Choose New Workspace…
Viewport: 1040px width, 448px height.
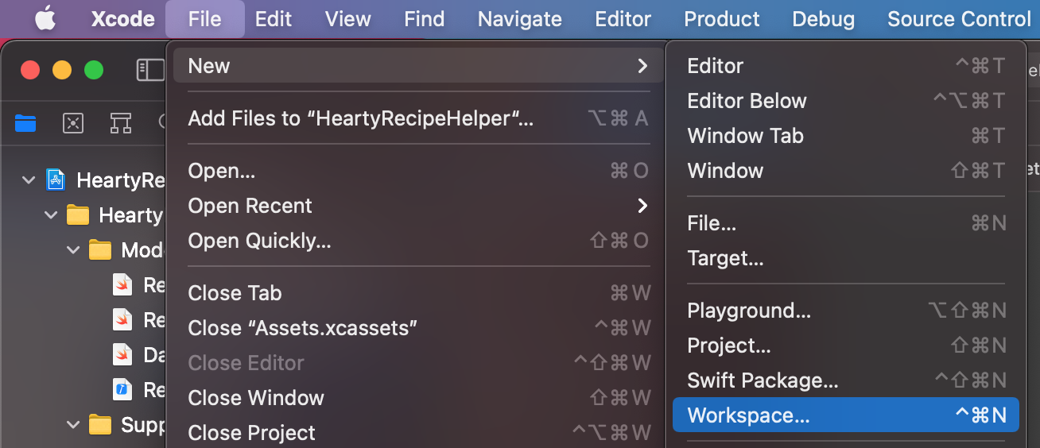pyautogui.click(x=846, y=415)
